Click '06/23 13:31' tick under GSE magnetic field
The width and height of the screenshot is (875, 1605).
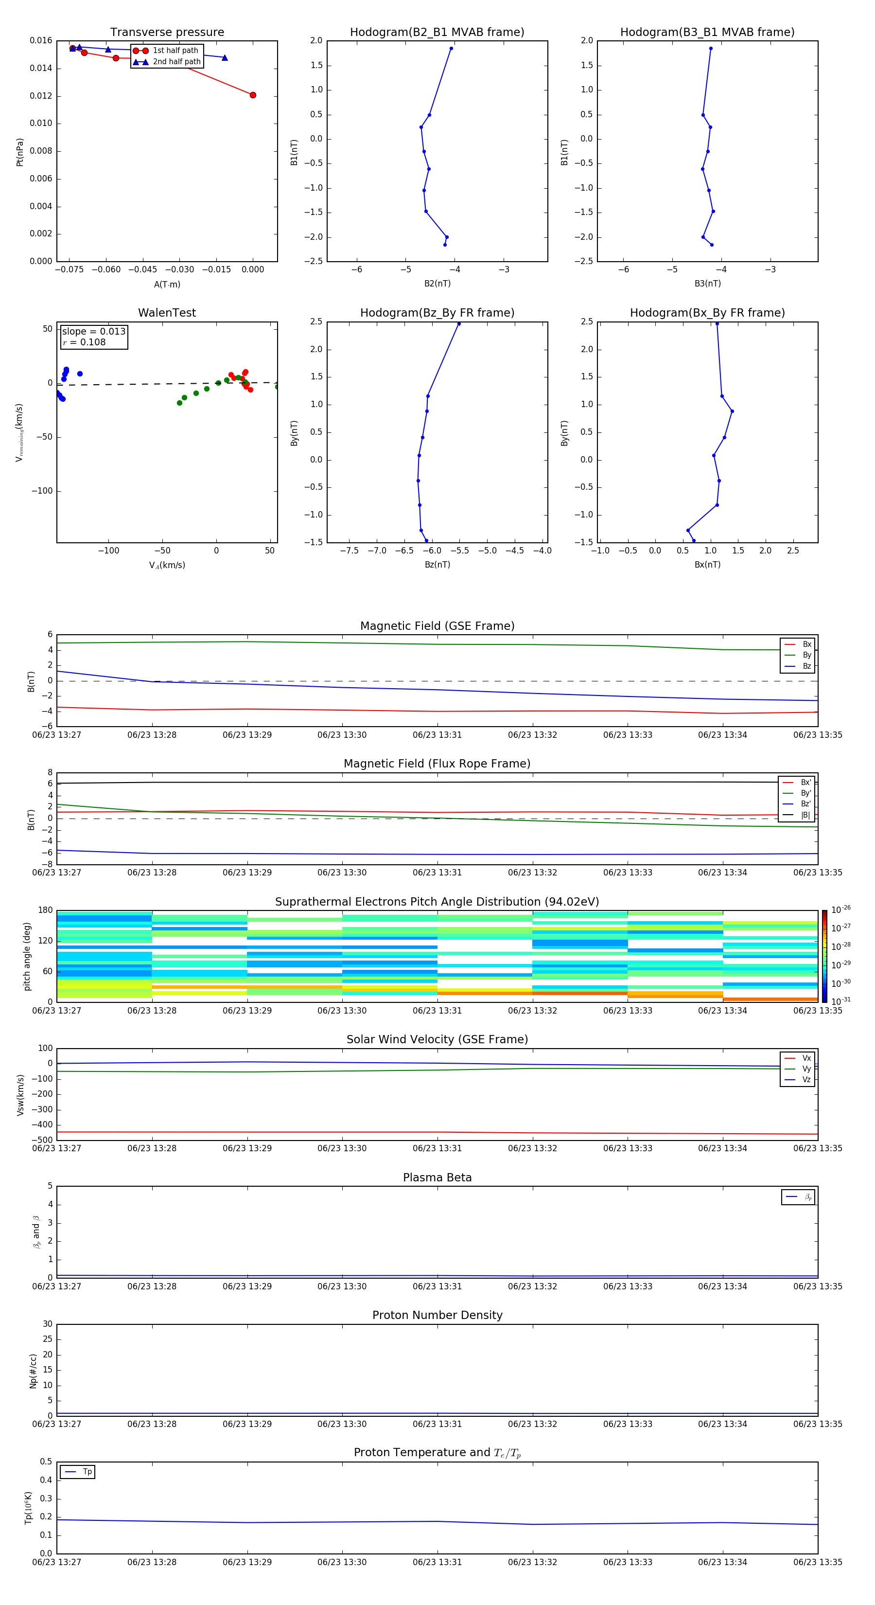(x=437, y=735)
